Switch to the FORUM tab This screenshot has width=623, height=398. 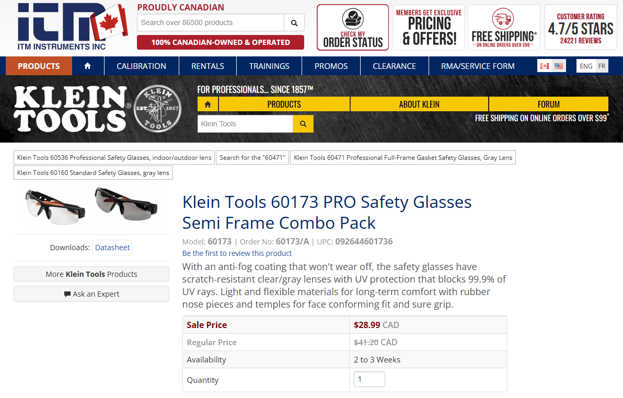click(x=548, y=104)
